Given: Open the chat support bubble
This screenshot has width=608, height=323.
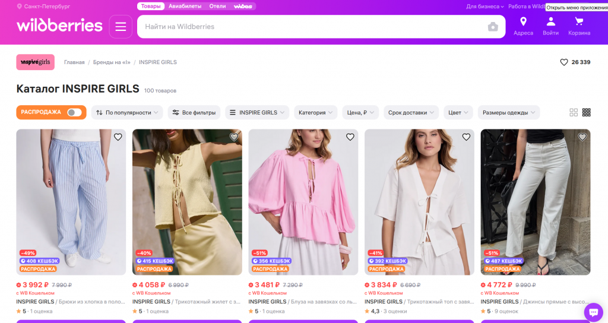Looking at the screenshot, I should coord(593,312).
